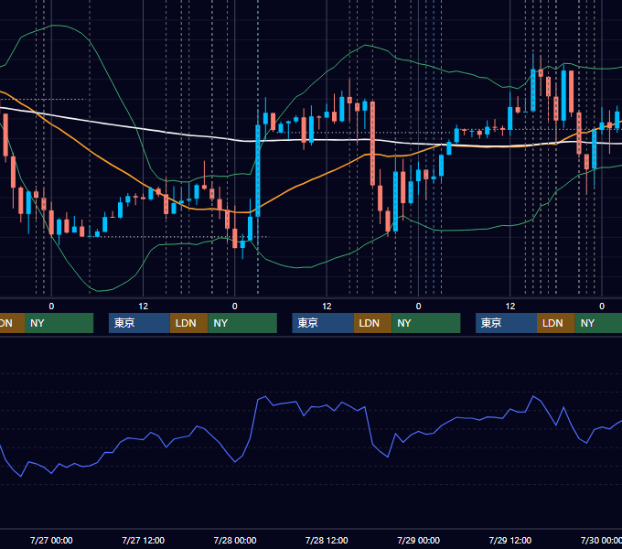
Task: Click the 7/29 00:00 date label
Action: click(x=419, y=540)
